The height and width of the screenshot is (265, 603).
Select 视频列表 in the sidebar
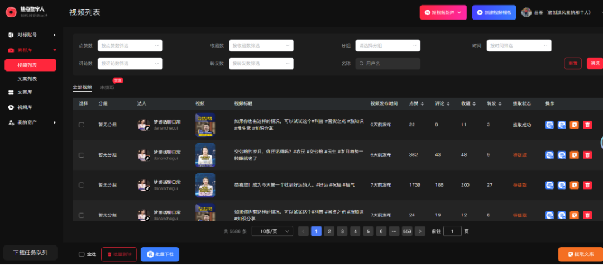[30, 65]
